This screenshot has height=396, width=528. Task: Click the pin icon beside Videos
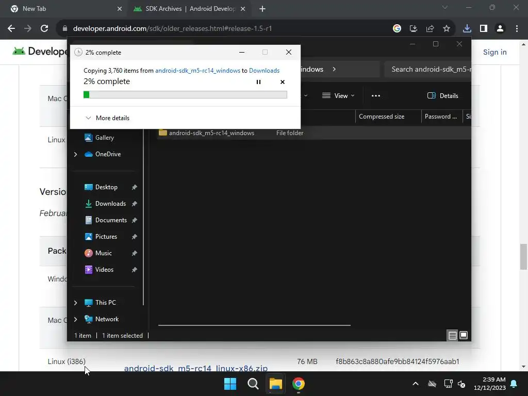coord(135,270)
